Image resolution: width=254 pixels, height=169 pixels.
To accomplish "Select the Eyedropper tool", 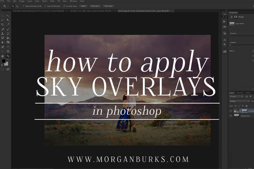I will tap(8, 24).
